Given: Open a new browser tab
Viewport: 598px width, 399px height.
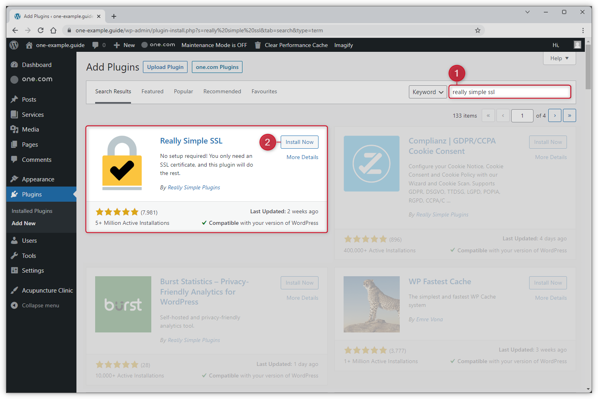Looking at the screenshot, I should [114, 16].
